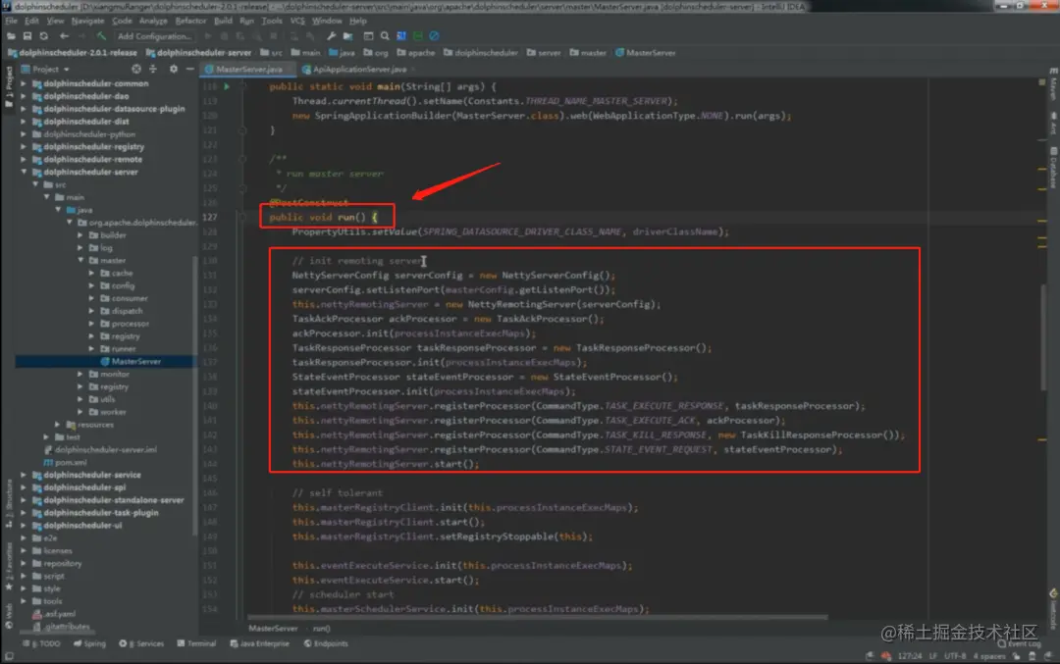Click the UTF-8 encoding selector
This screenshot has height=664, width=1060.
tap(955, 656)
